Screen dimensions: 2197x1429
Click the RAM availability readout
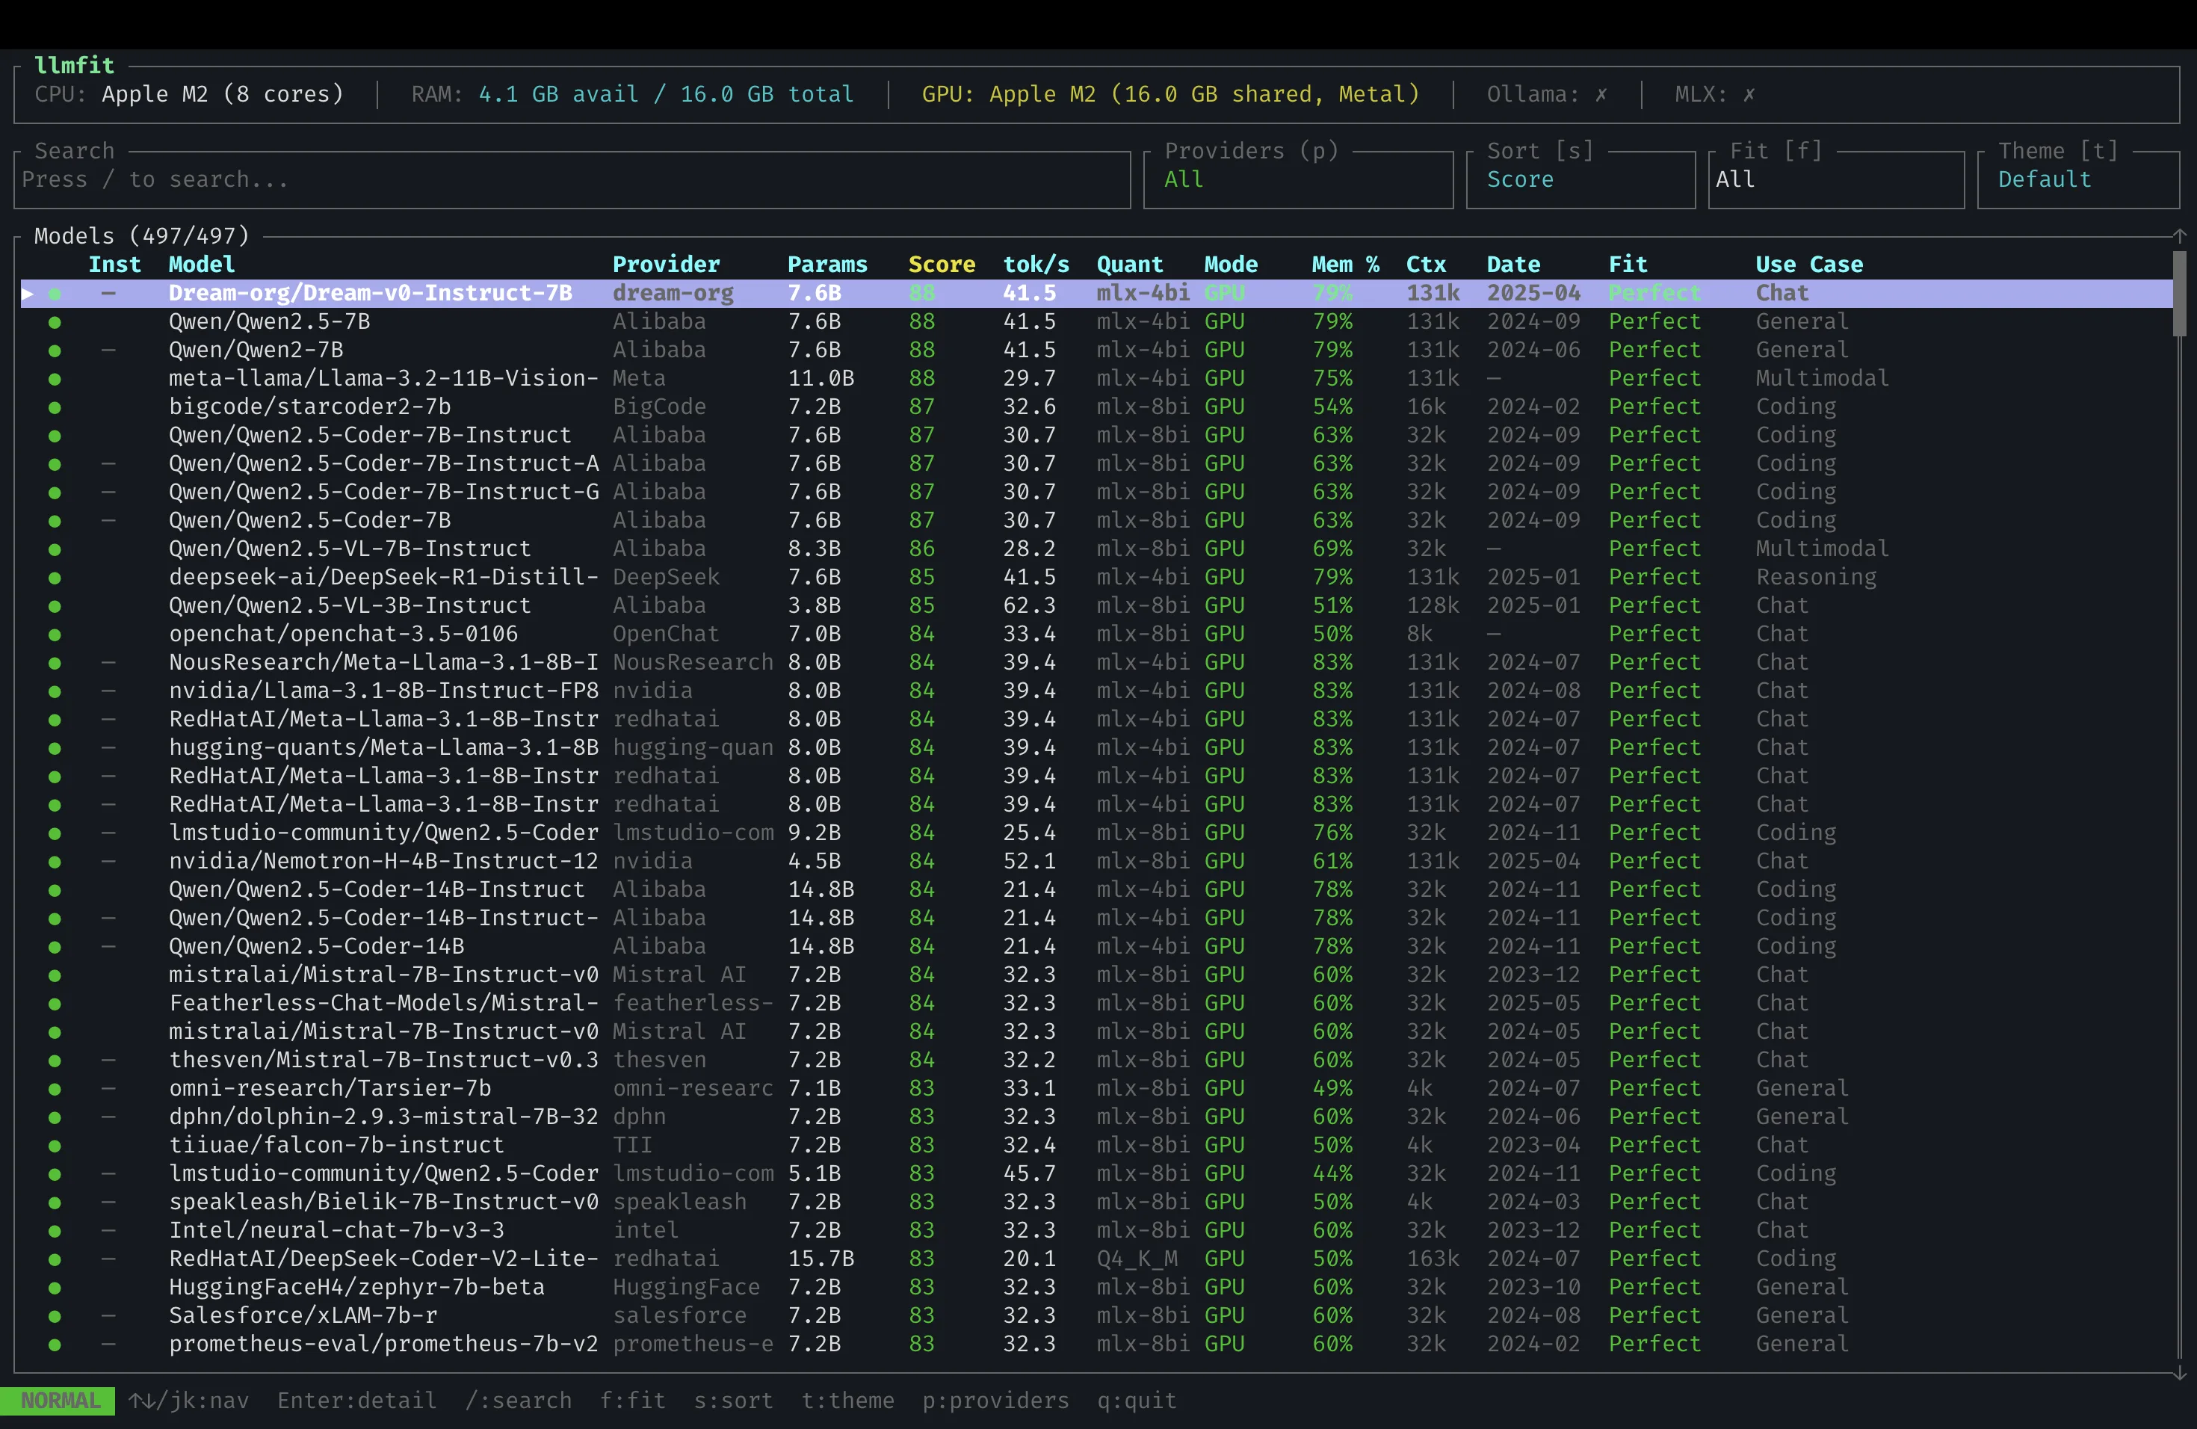pyautogui.click(x=632, y=94)
